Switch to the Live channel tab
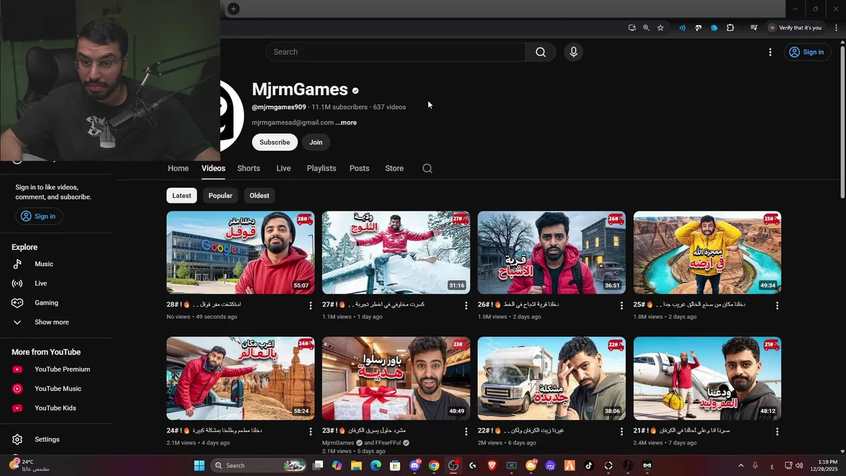 [x=284, y=169]
